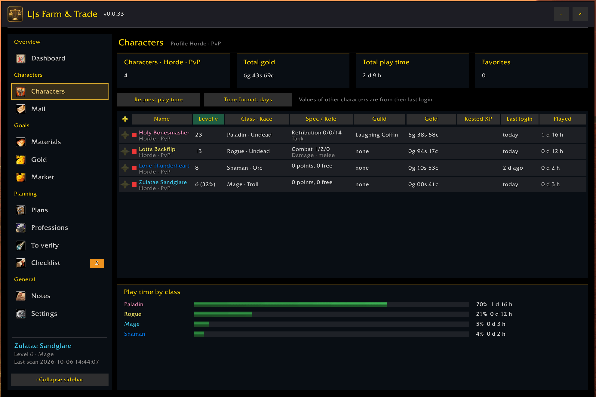The height and width of the screenshot is (397, 596).
Task: Open the Plans icon
Action: (21, 210)
